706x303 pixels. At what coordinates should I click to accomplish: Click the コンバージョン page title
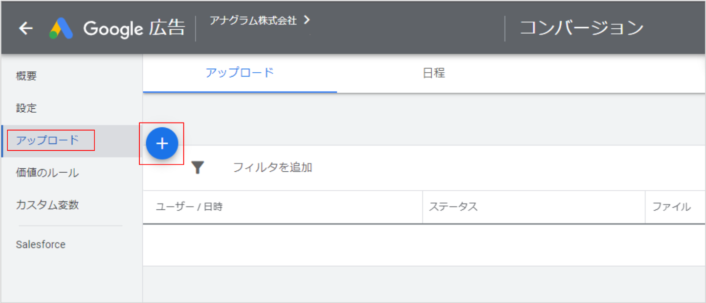[581, 28]
